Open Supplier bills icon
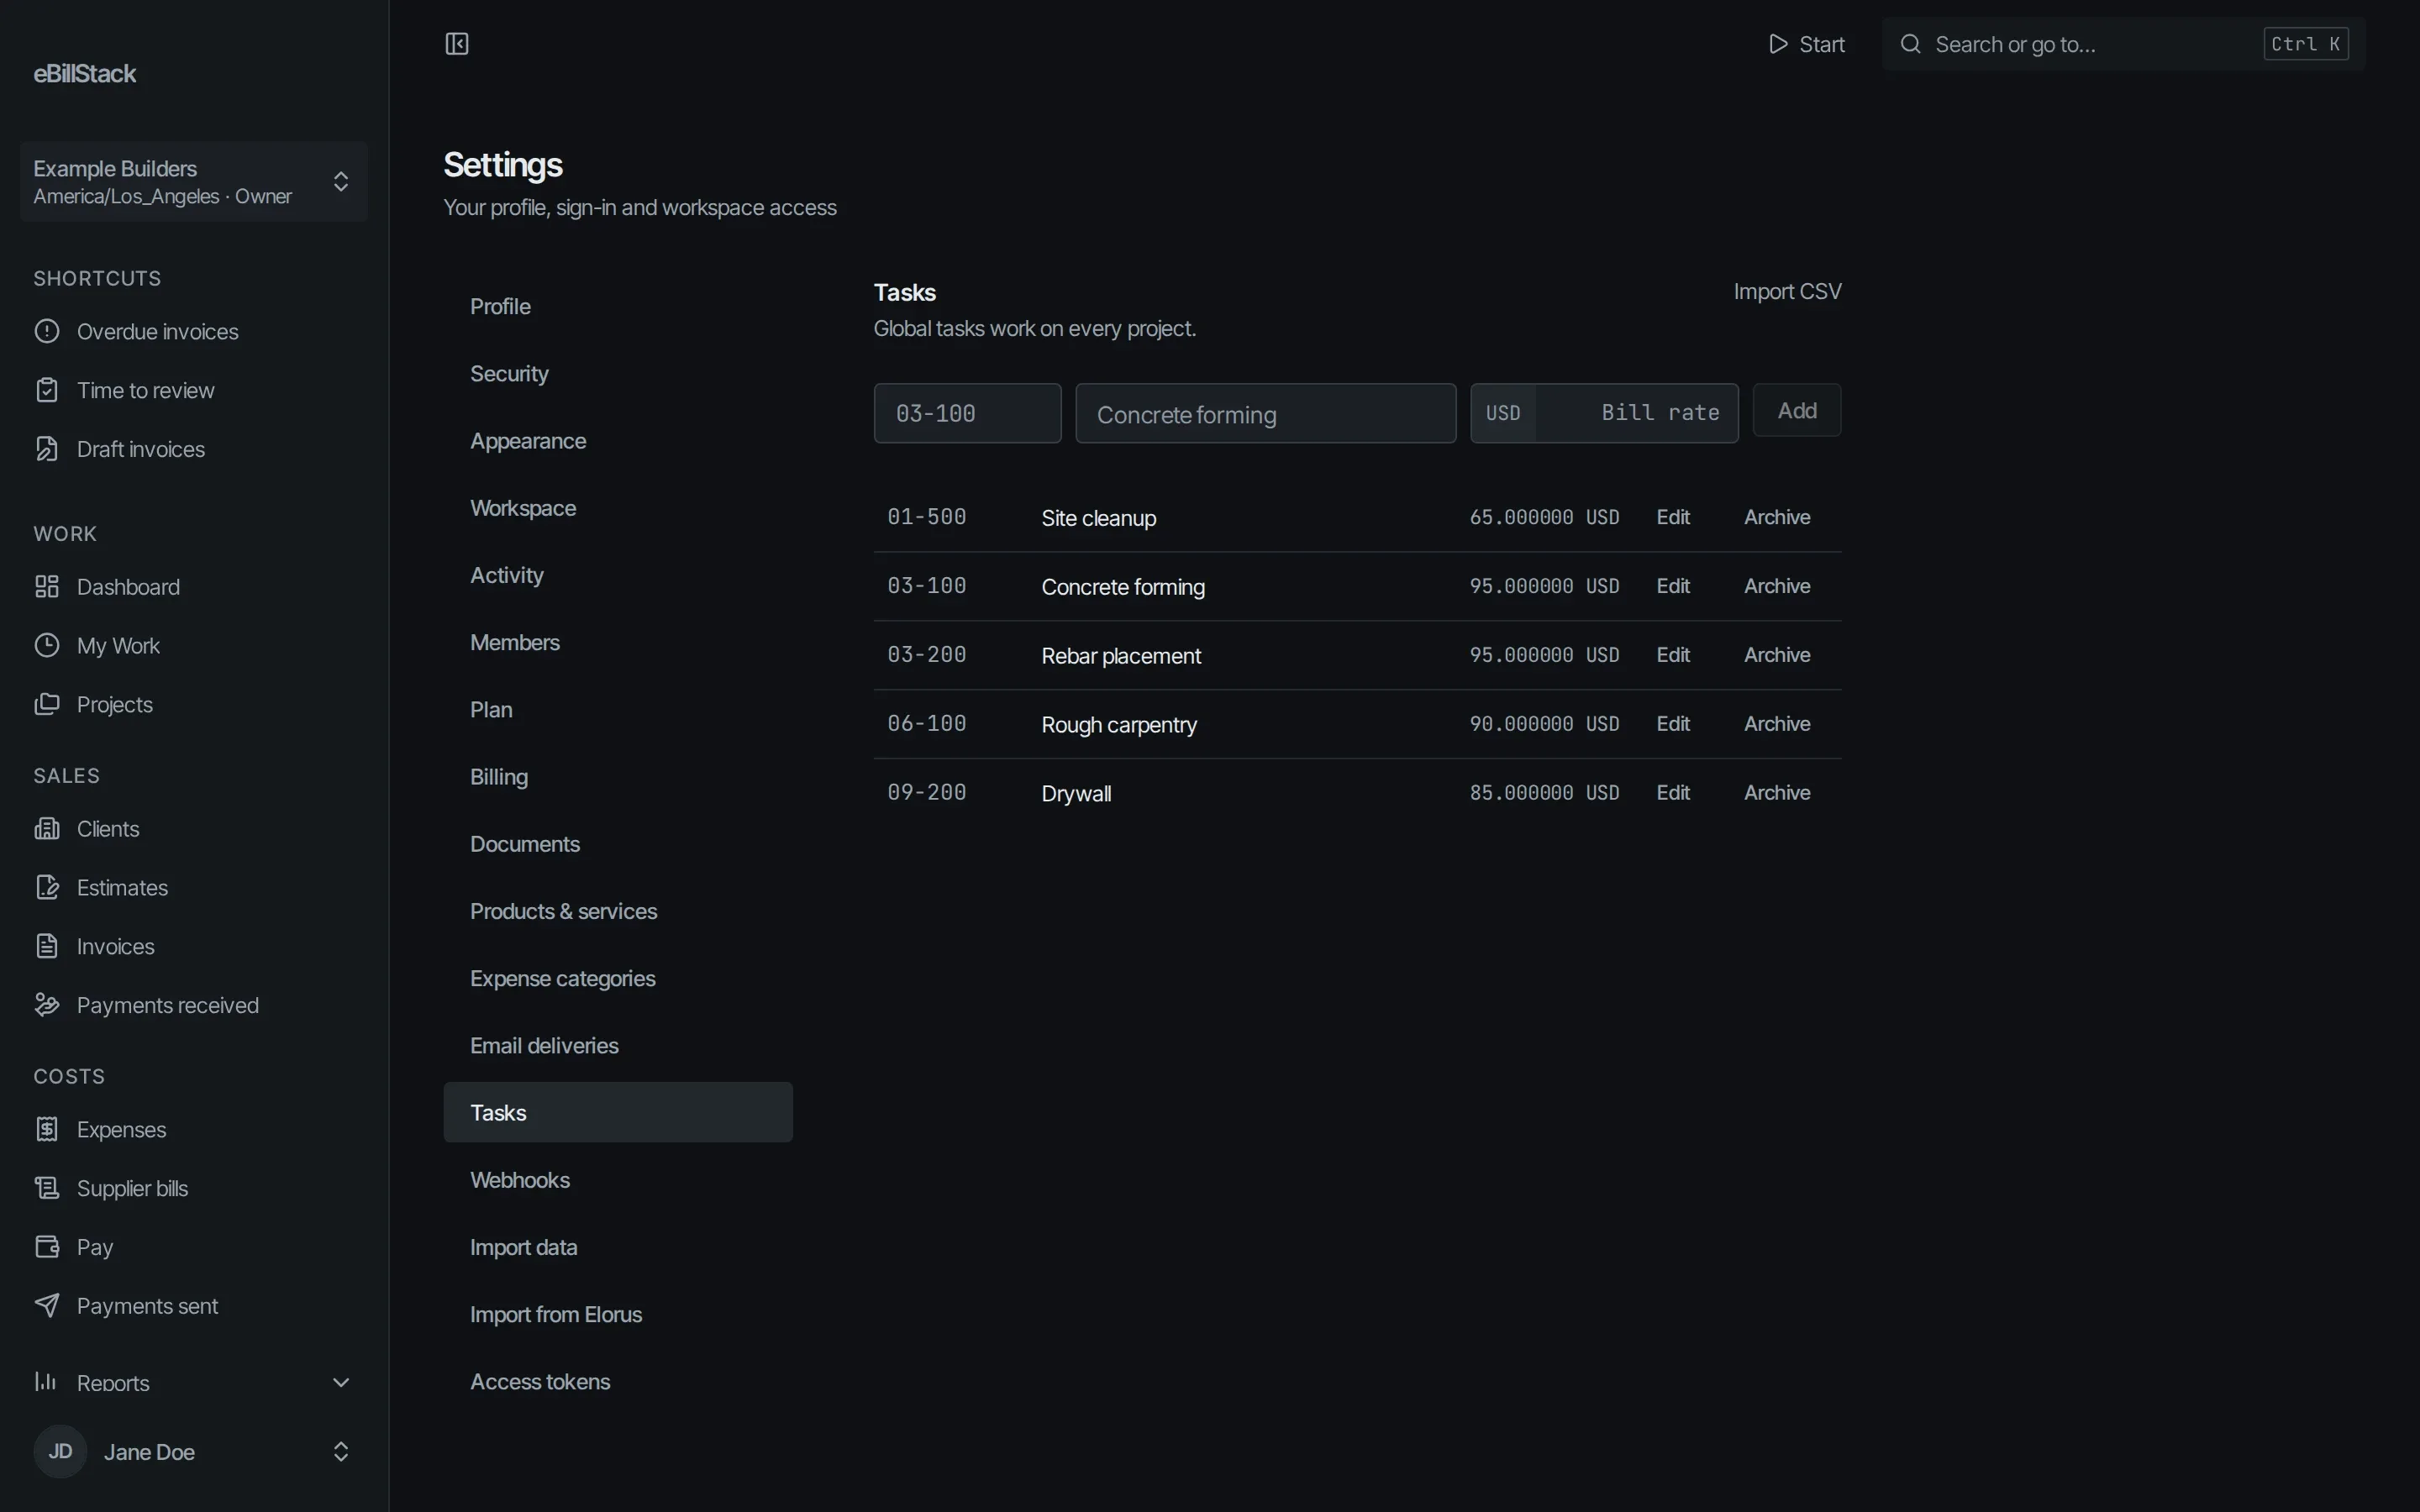Screen dimensions: 2420x1512 47,1188
